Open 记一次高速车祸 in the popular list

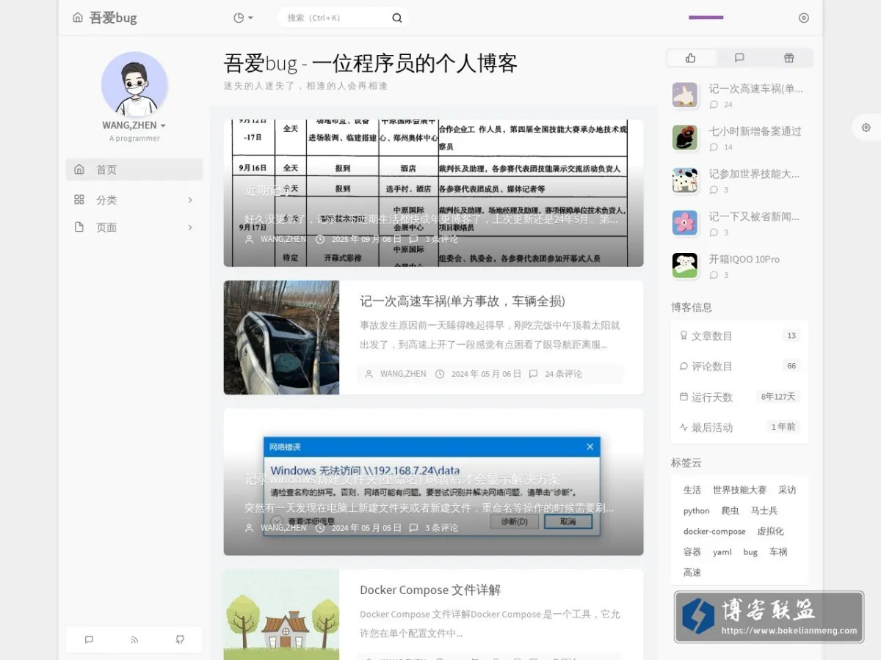point(756,88)
